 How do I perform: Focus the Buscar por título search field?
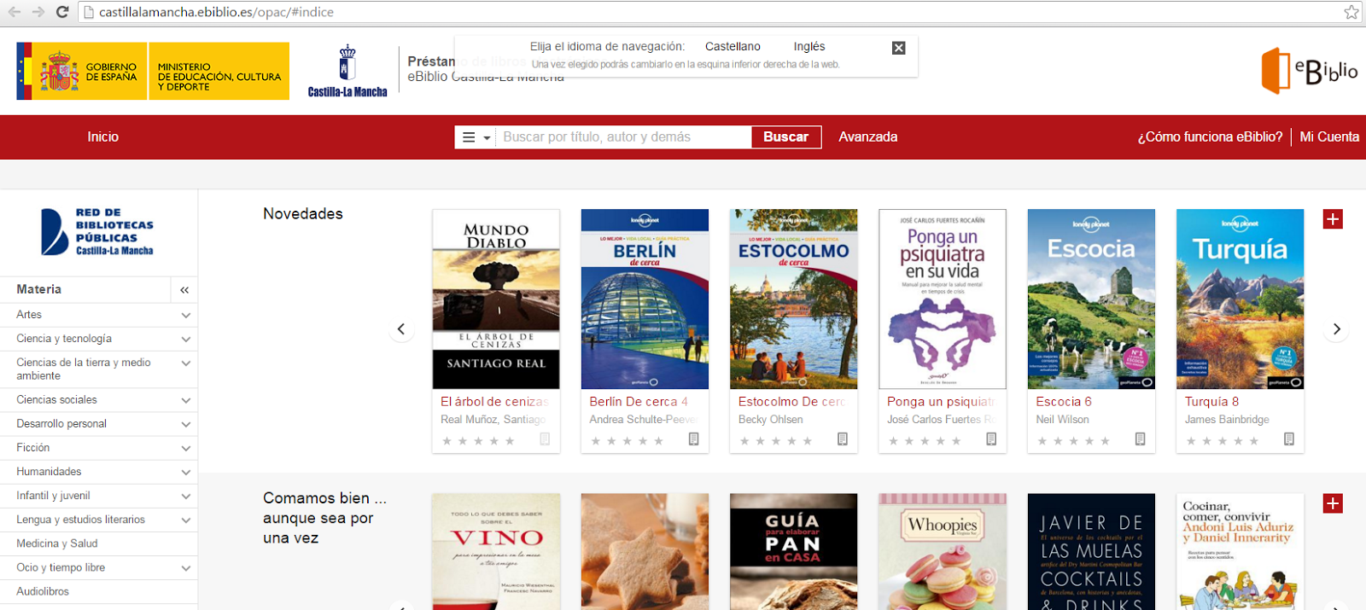(x=624, y=137)
